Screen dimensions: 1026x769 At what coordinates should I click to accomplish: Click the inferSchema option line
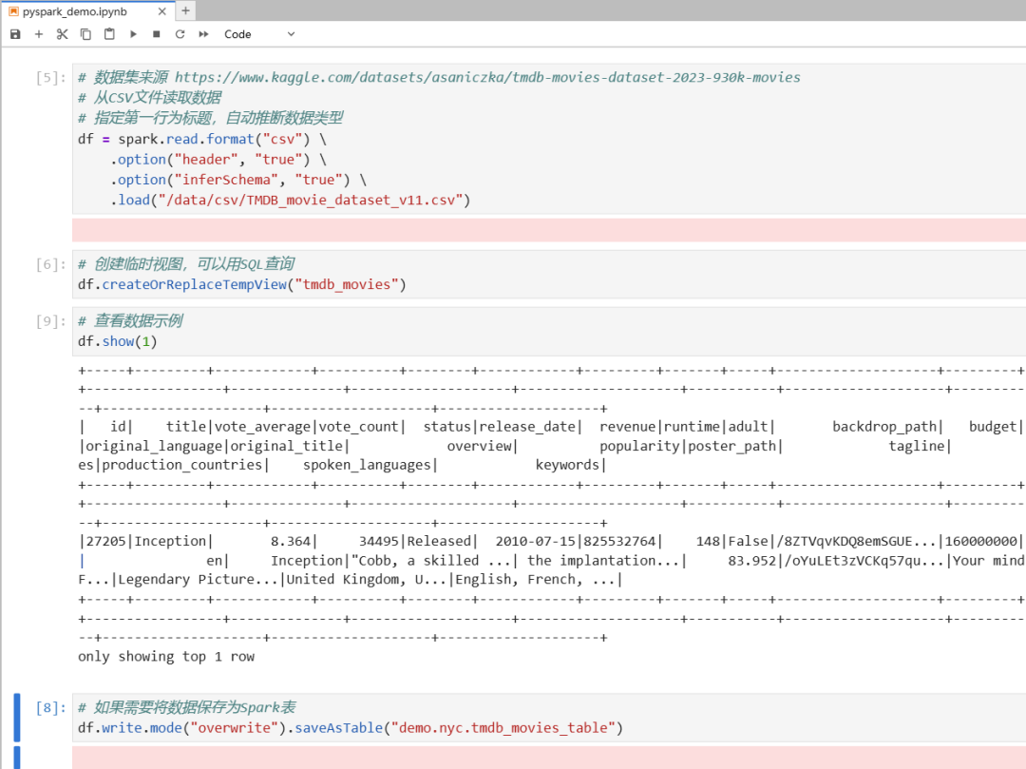[238, 180]
